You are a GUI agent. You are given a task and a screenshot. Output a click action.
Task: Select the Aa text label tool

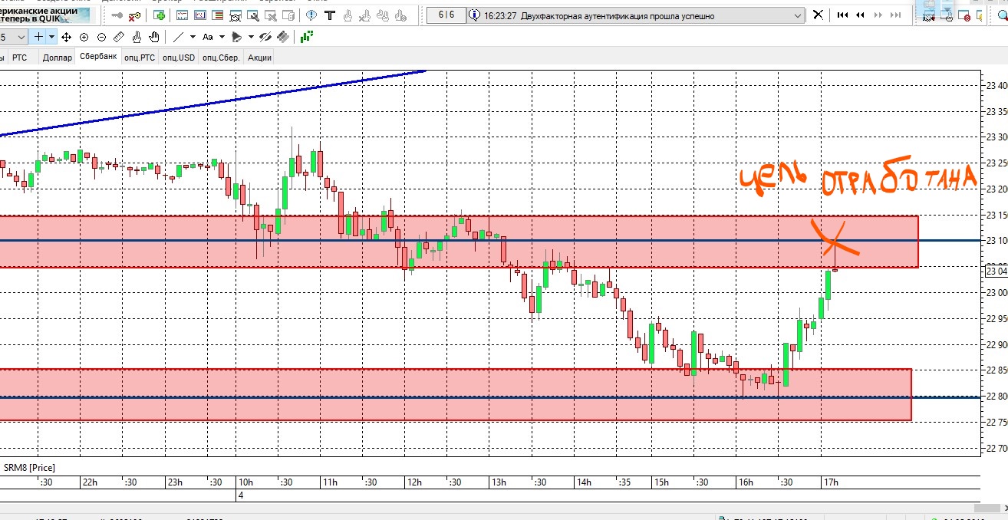click(x=207, y=37)
